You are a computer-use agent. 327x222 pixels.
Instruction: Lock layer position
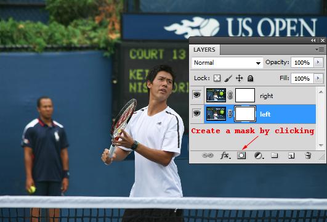239,78
